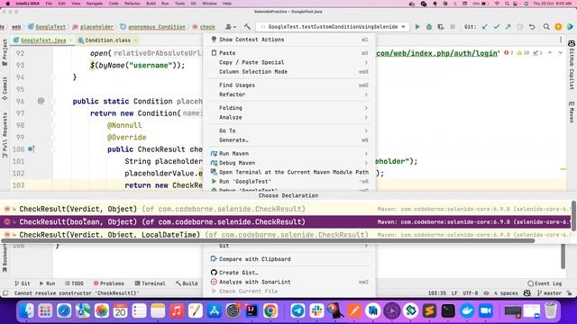Click the @ gutter icon at line 96
The height and width of the screenshot is (324, 577).
tap(41, 101)
